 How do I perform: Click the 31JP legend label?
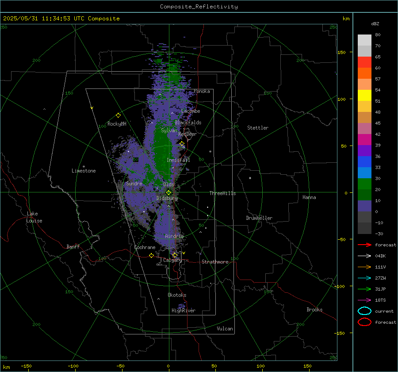click(380, 289)
